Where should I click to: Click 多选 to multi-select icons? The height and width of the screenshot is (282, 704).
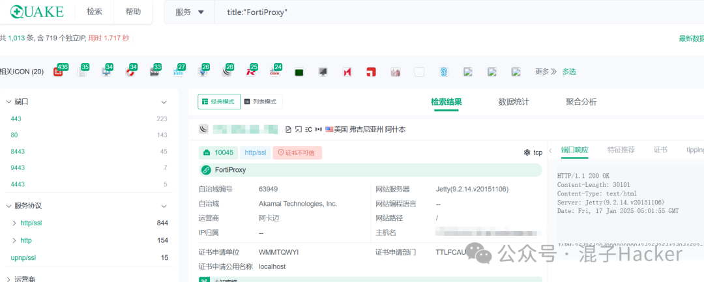[569, 72]
